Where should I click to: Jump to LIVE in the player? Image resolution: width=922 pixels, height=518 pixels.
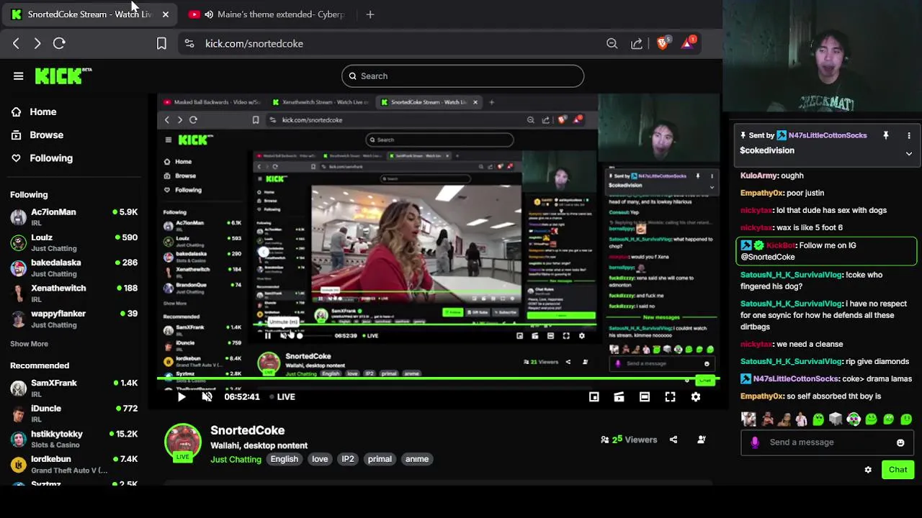pos(282,396)
